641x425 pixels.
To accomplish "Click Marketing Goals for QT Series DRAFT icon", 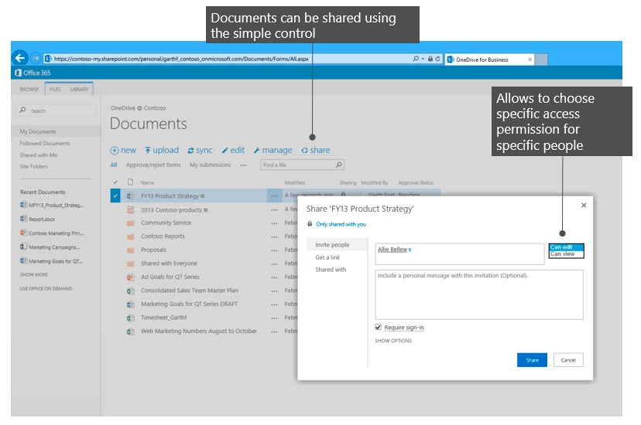I will point(130,304).
